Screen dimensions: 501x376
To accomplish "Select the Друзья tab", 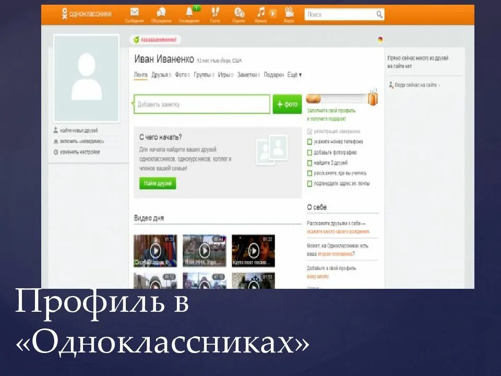I will (160, 75).
